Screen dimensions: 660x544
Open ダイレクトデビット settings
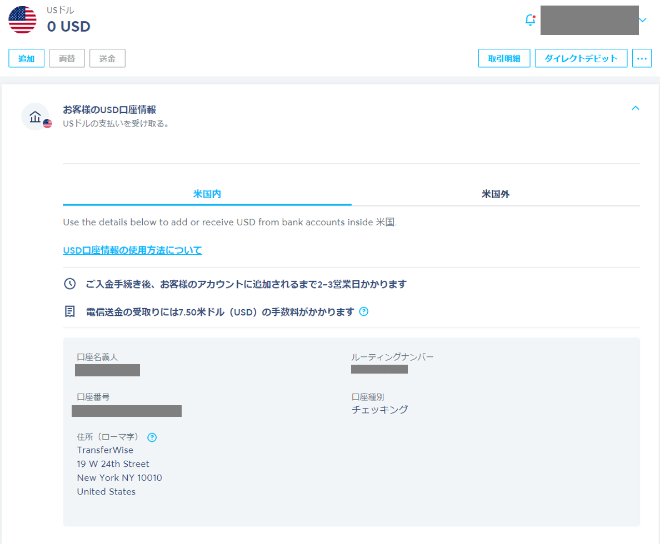(581, 58)
